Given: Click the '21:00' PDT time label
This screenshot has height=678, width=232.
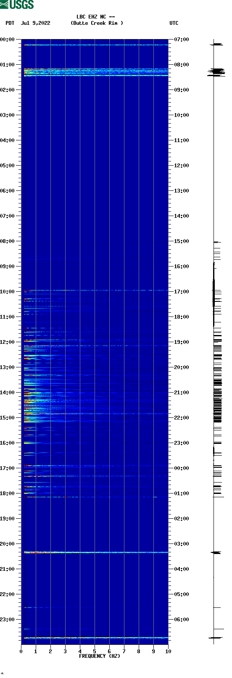Looking at the screenshot, I should (x=8, y=569).
